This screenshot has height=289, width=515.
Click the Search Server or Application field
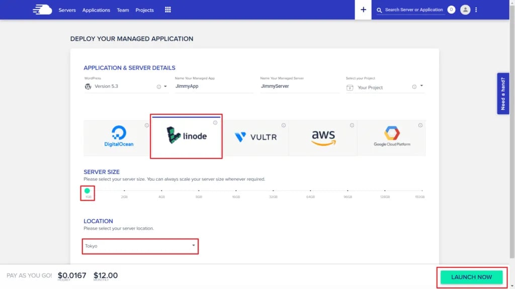[414, 10]
